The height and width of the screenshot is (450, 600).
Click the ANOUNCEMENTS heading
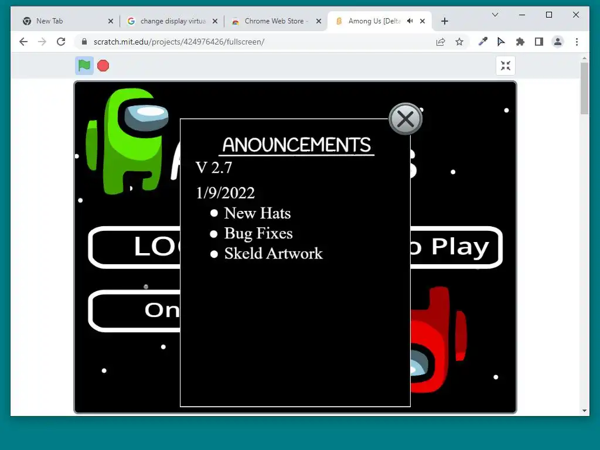click(296, 145)
